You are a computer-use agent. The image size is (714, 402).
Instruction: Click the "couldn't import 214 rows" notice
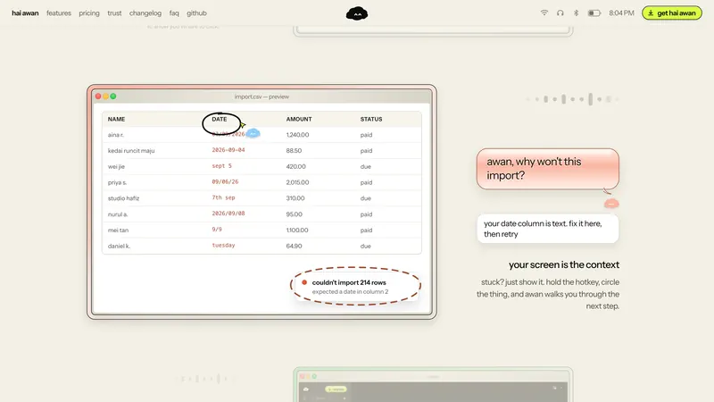[x=355, y=286]
